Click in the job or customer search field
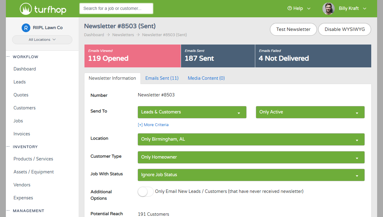Screen dimensions: 383x217 (116, 9)
